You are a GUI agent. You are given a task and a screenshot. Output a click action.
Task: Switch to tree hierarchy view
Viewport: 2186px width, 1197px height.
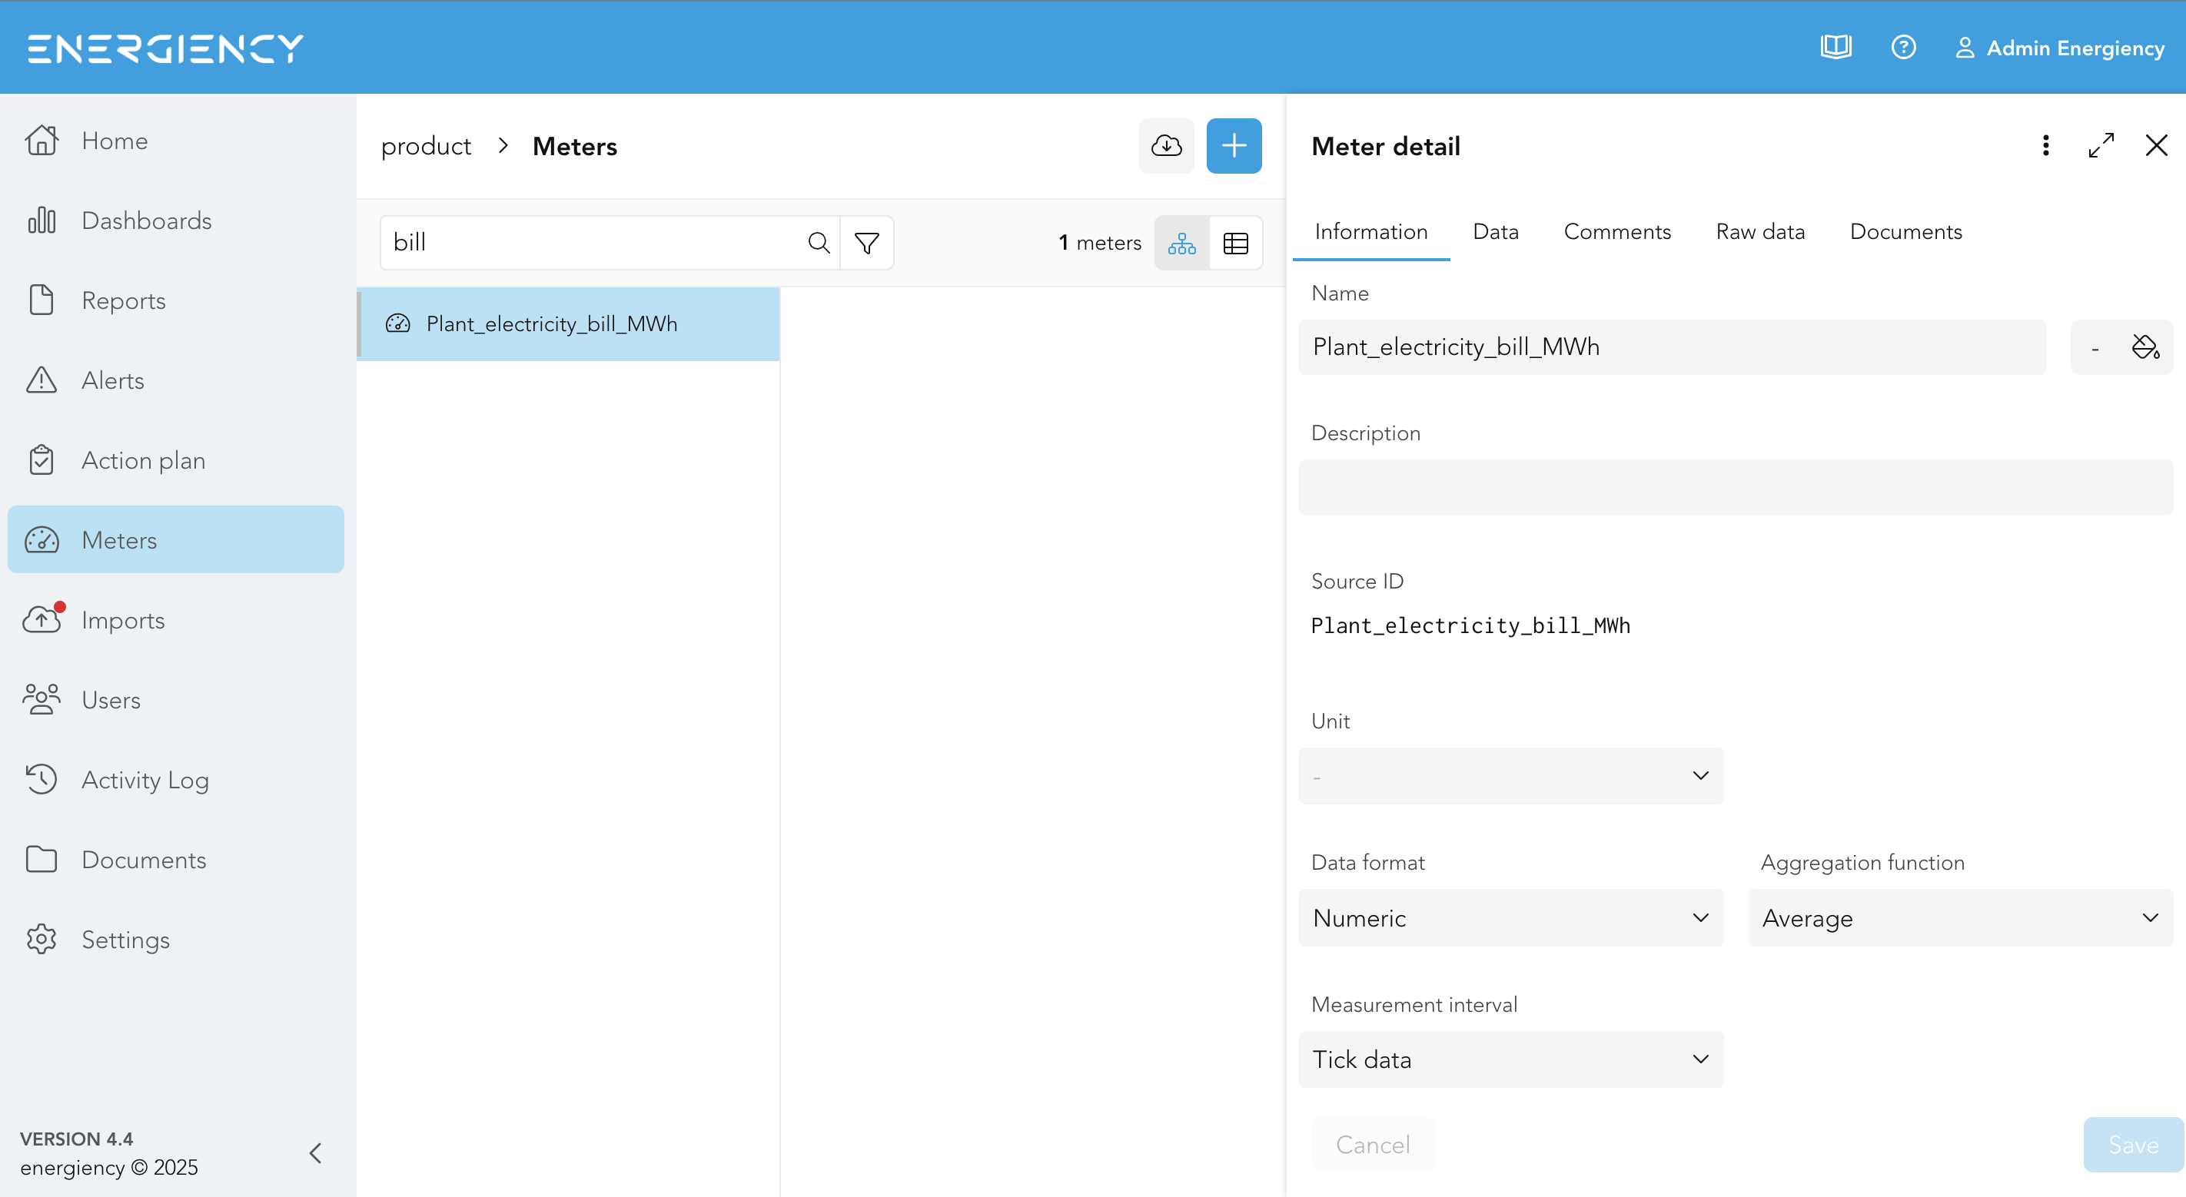click(1181, 244)
